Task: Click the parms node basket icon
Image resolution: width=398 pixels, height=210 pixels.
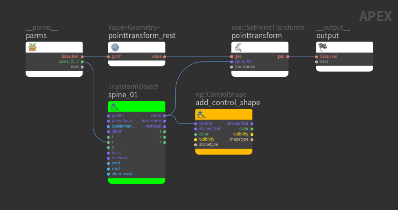Action: [x=33, y=47]
